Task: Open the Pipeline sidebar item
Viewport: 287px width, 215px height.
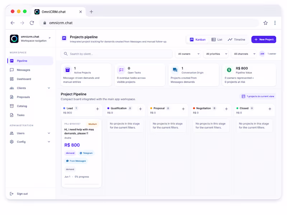Action: point(30,61)
